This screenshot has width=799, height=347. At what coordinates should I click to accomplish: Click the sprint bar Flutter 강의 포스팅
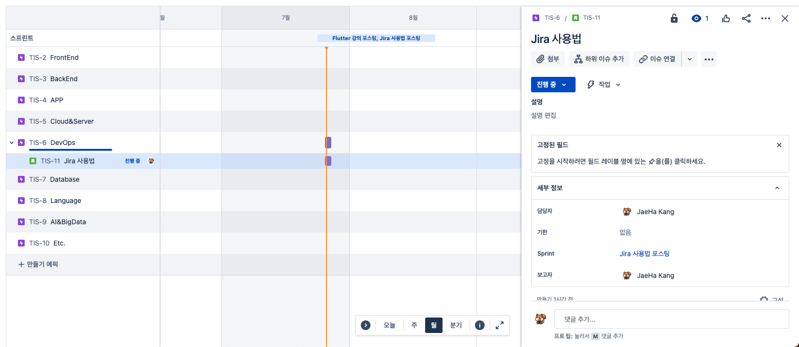pyautogui.click(x=376, y=38)
